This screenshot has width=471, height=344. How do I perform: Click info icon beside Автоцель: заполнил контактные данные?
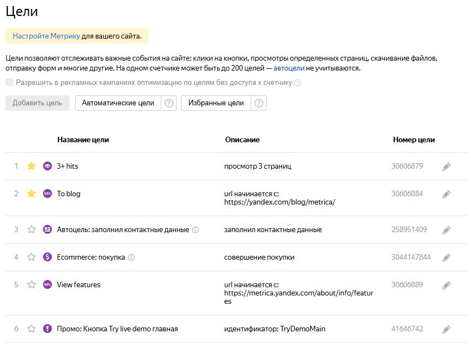(195, 230)
